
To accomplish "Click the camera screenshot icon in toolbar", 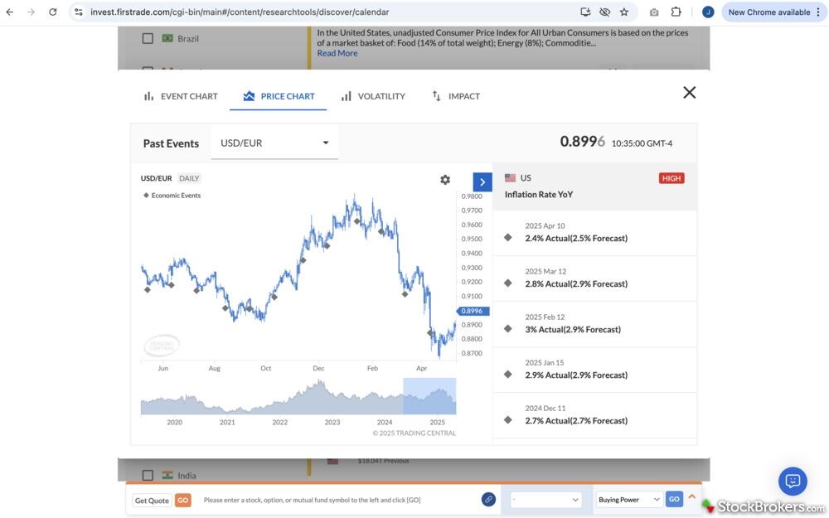I will 654,12.
